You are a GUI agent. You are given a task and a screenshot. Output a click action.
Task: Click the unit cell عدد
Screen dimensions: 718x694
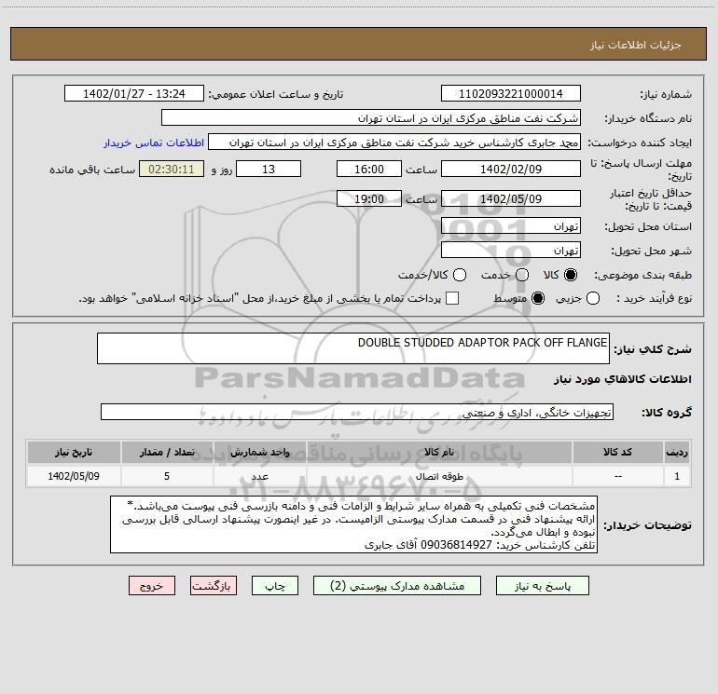(x=259, y=476)
